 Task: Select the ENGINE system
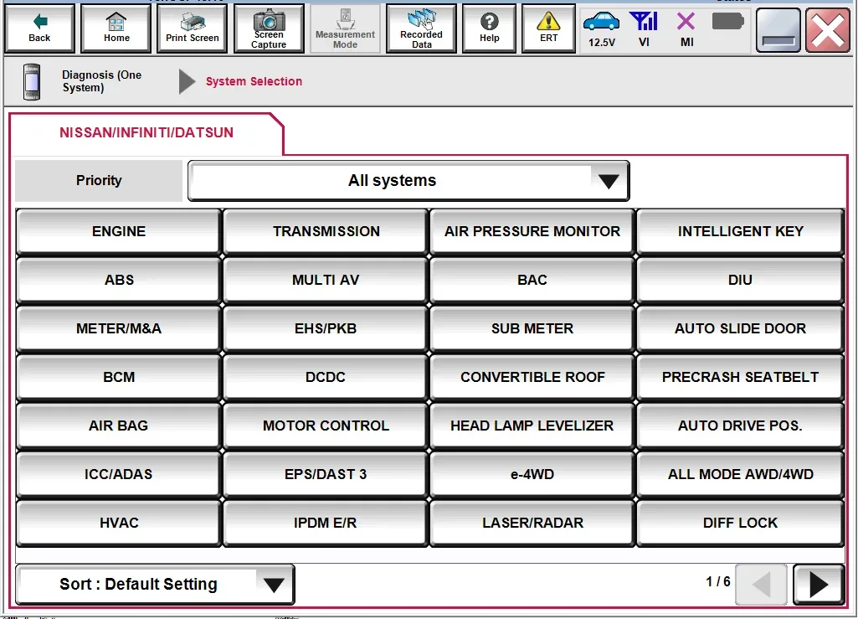[x=119, y=231]
